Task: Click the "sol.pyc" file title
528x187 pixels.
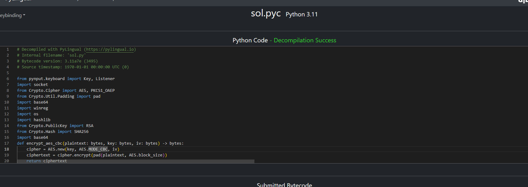Action: (x=266, y=13)
